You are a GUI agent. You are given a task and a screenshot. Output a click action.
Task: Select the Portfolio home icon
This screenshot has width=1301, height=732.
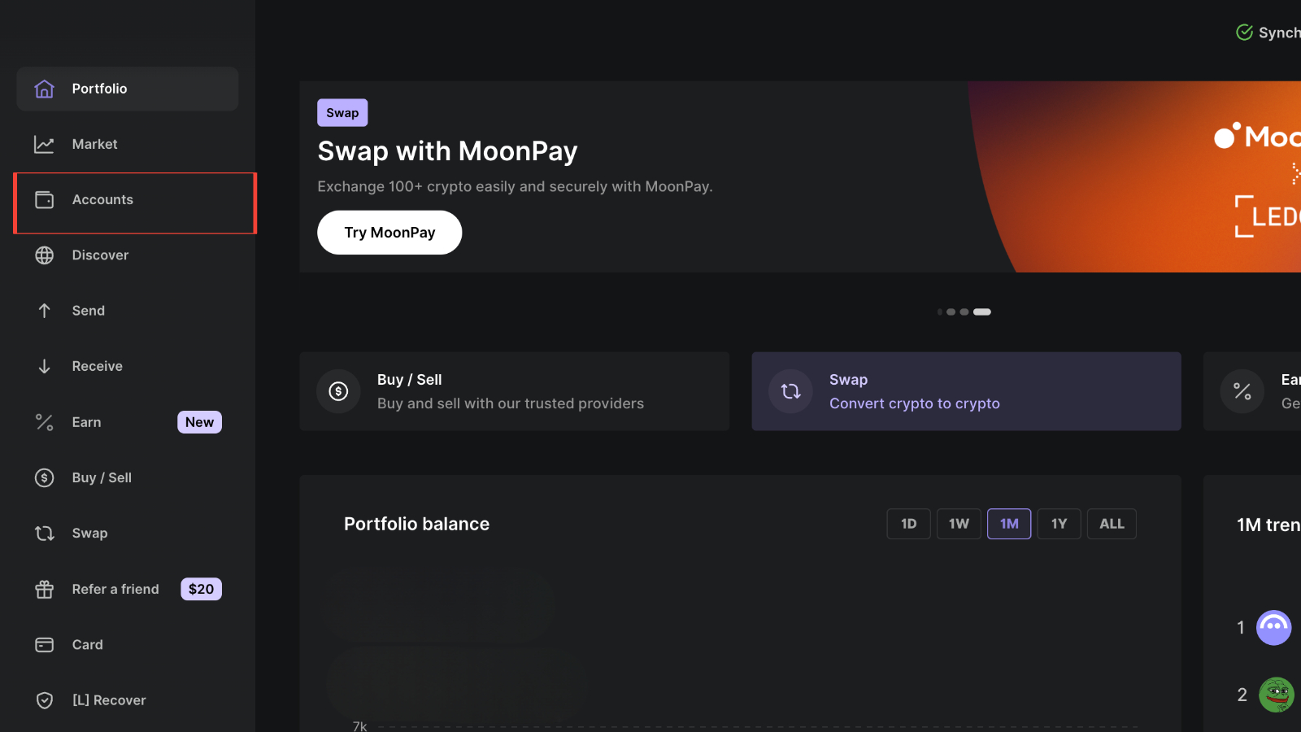tap(44, 89)
